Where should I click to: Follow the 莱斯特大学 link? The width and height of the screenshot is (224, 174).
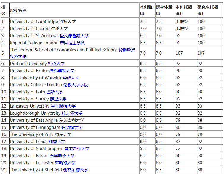(x=65, y=162)
